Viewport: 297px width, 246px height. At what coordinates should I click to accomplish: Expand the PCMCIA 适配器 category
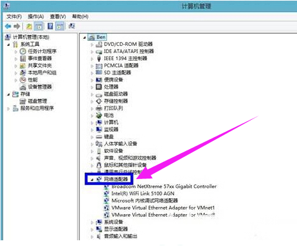click(92, 66)
